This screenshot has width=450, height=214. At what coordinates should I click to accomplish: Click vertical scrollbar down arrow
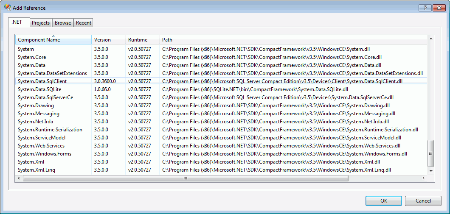(430, 171)
